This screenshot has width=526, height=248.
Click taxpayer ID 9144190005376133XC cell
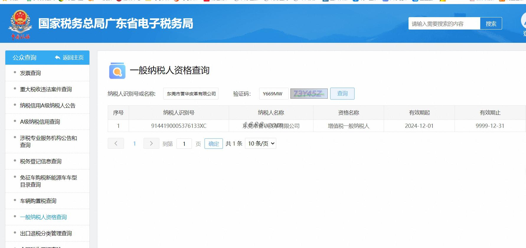[179, 126]
